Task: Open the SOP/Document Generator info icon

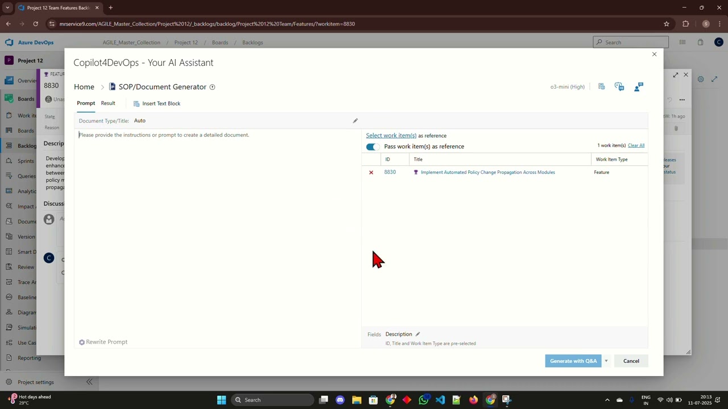Action: tap(212, 87)
